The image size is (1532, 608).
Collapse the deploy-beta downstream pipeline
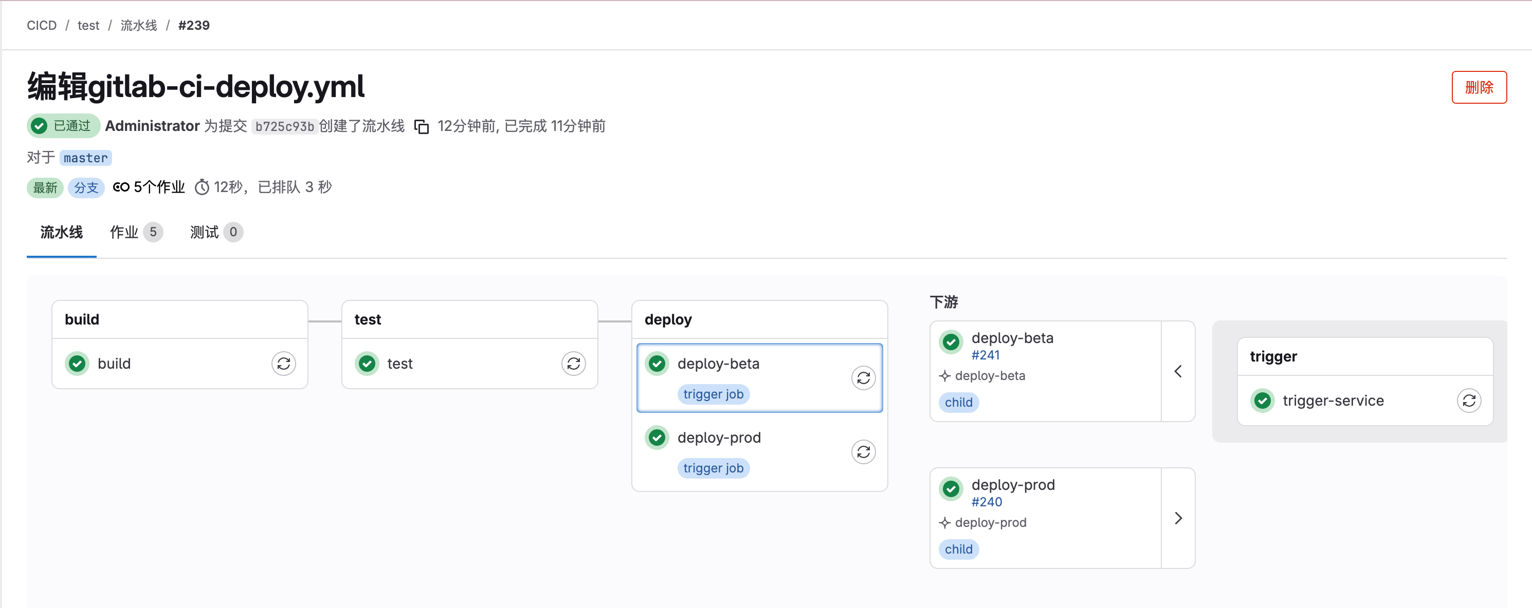pyautogui.click(x=1178, y=371)
